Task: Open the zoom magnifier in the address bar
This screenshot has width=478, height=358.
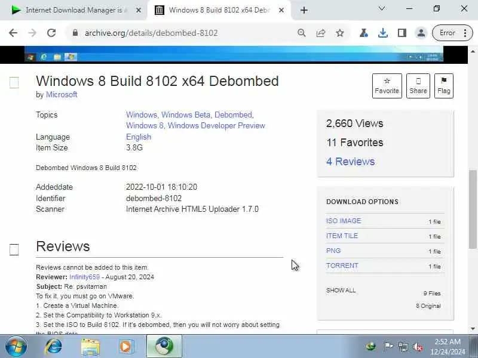Action: coord(302,33)
